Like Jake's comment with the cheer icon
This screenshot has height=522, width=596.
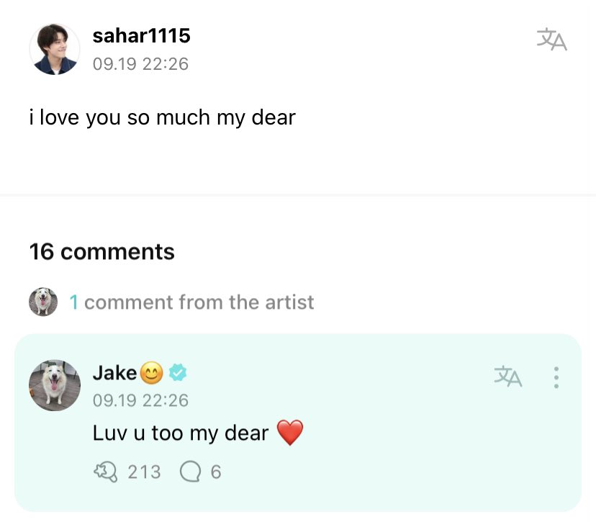[105, 472]
